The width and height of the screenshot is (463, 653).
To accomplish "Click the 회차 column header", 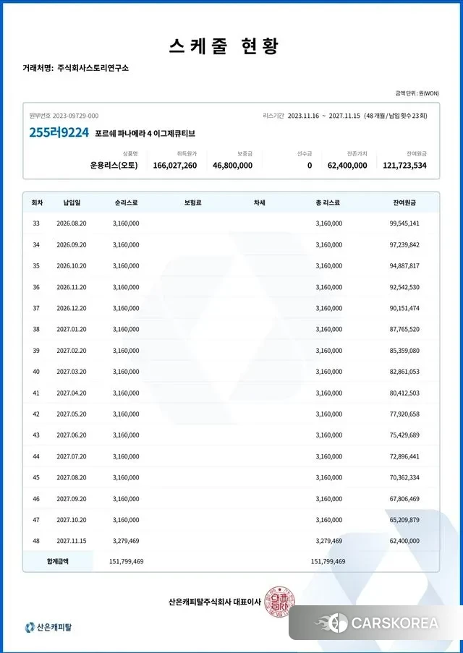I will [x=36, y=202].
